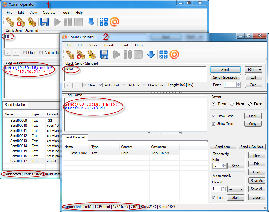Open the sec interval unit dropdown
Viewport: 269px width, 212px height.
pos(236,189)
